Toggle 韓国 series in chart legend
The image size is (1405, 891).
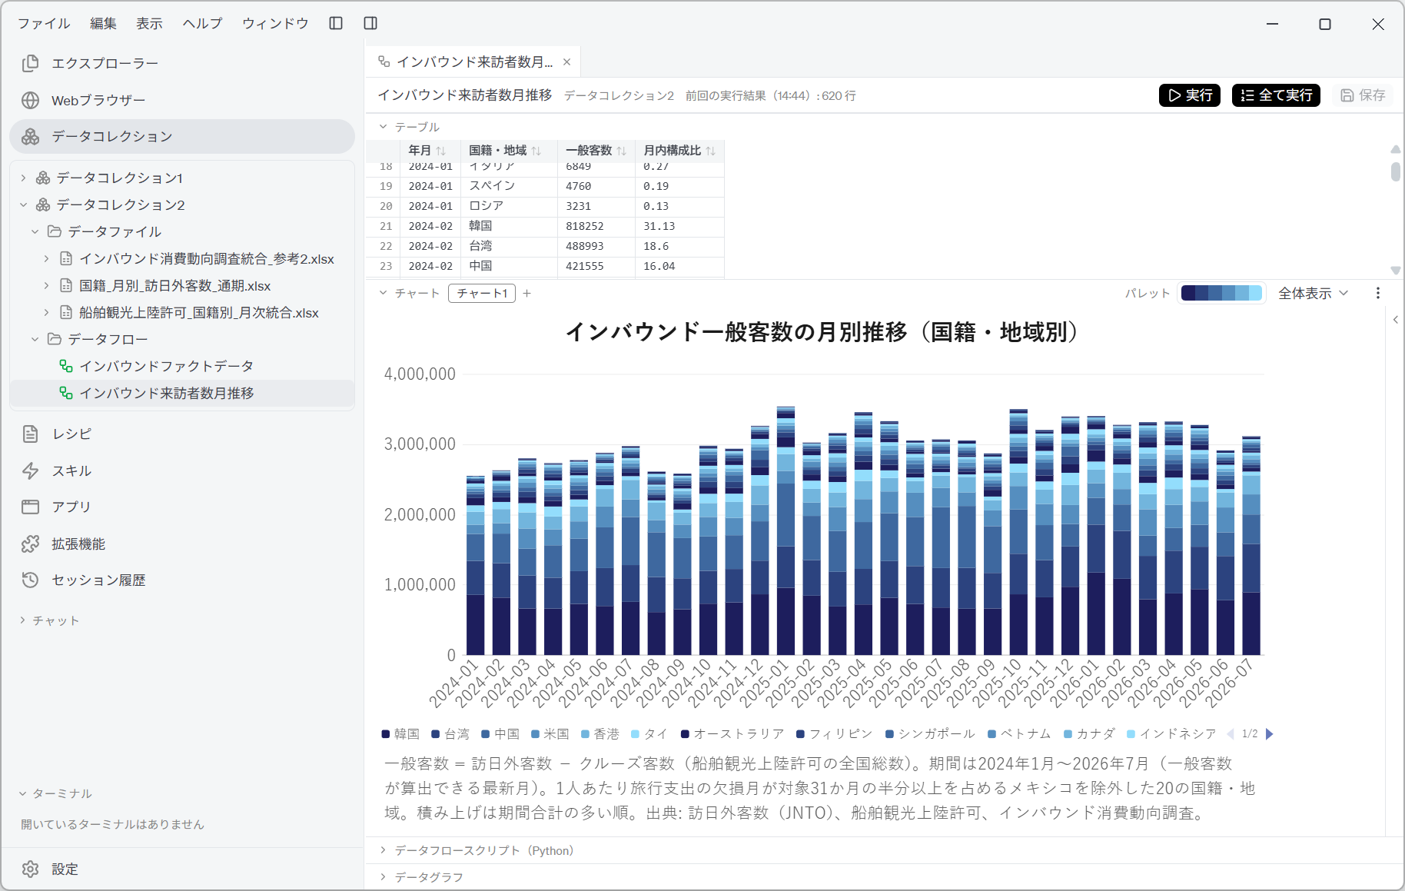tap(400, 733)
